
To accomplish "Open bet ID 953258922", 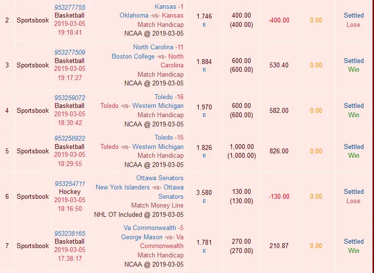I will [x=70, y=138].
